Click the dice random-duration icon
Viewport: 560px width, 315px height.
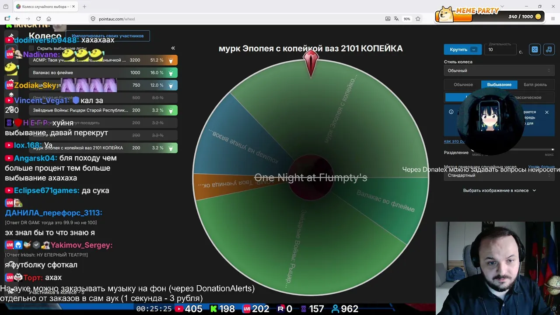pos(535,49)
